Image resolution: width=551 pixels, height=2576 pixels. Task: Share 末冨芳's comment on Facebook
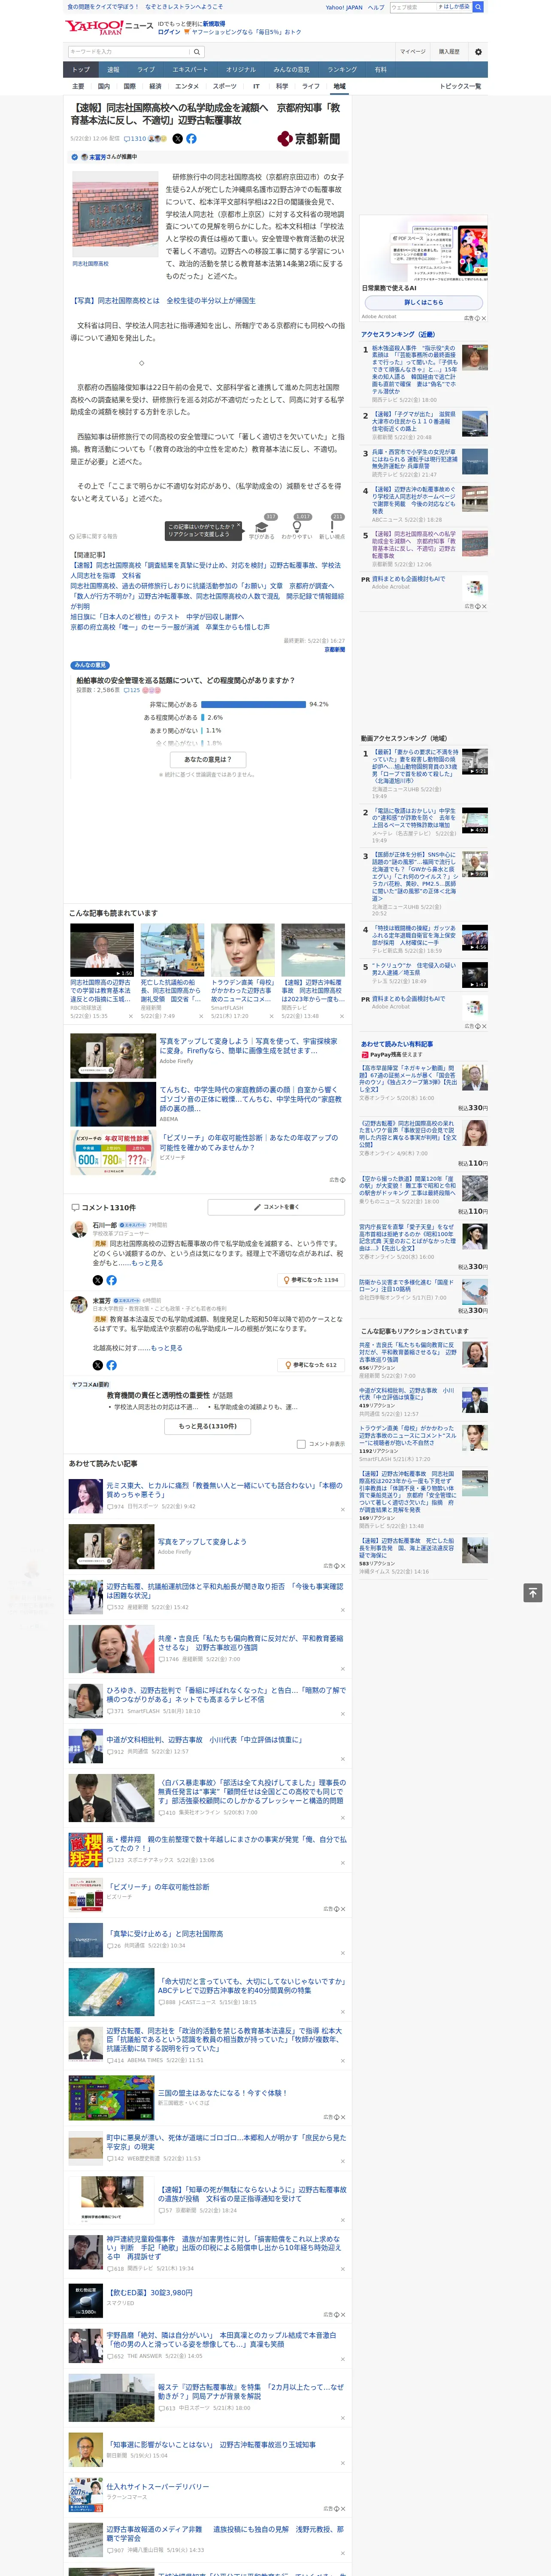(111, 1365)
